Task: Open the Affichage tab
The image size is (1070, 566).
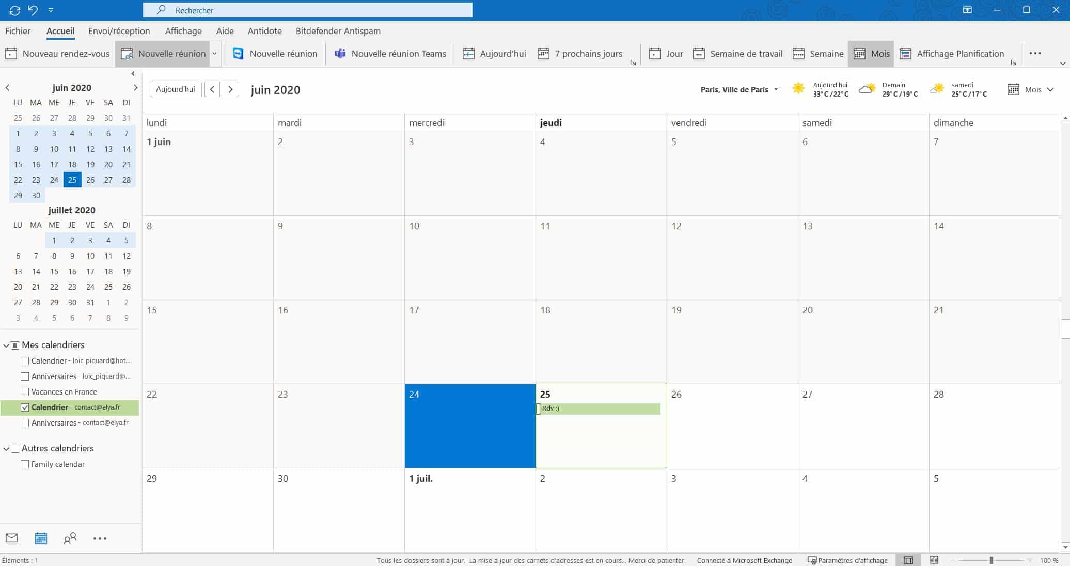Action: point(183,31)
